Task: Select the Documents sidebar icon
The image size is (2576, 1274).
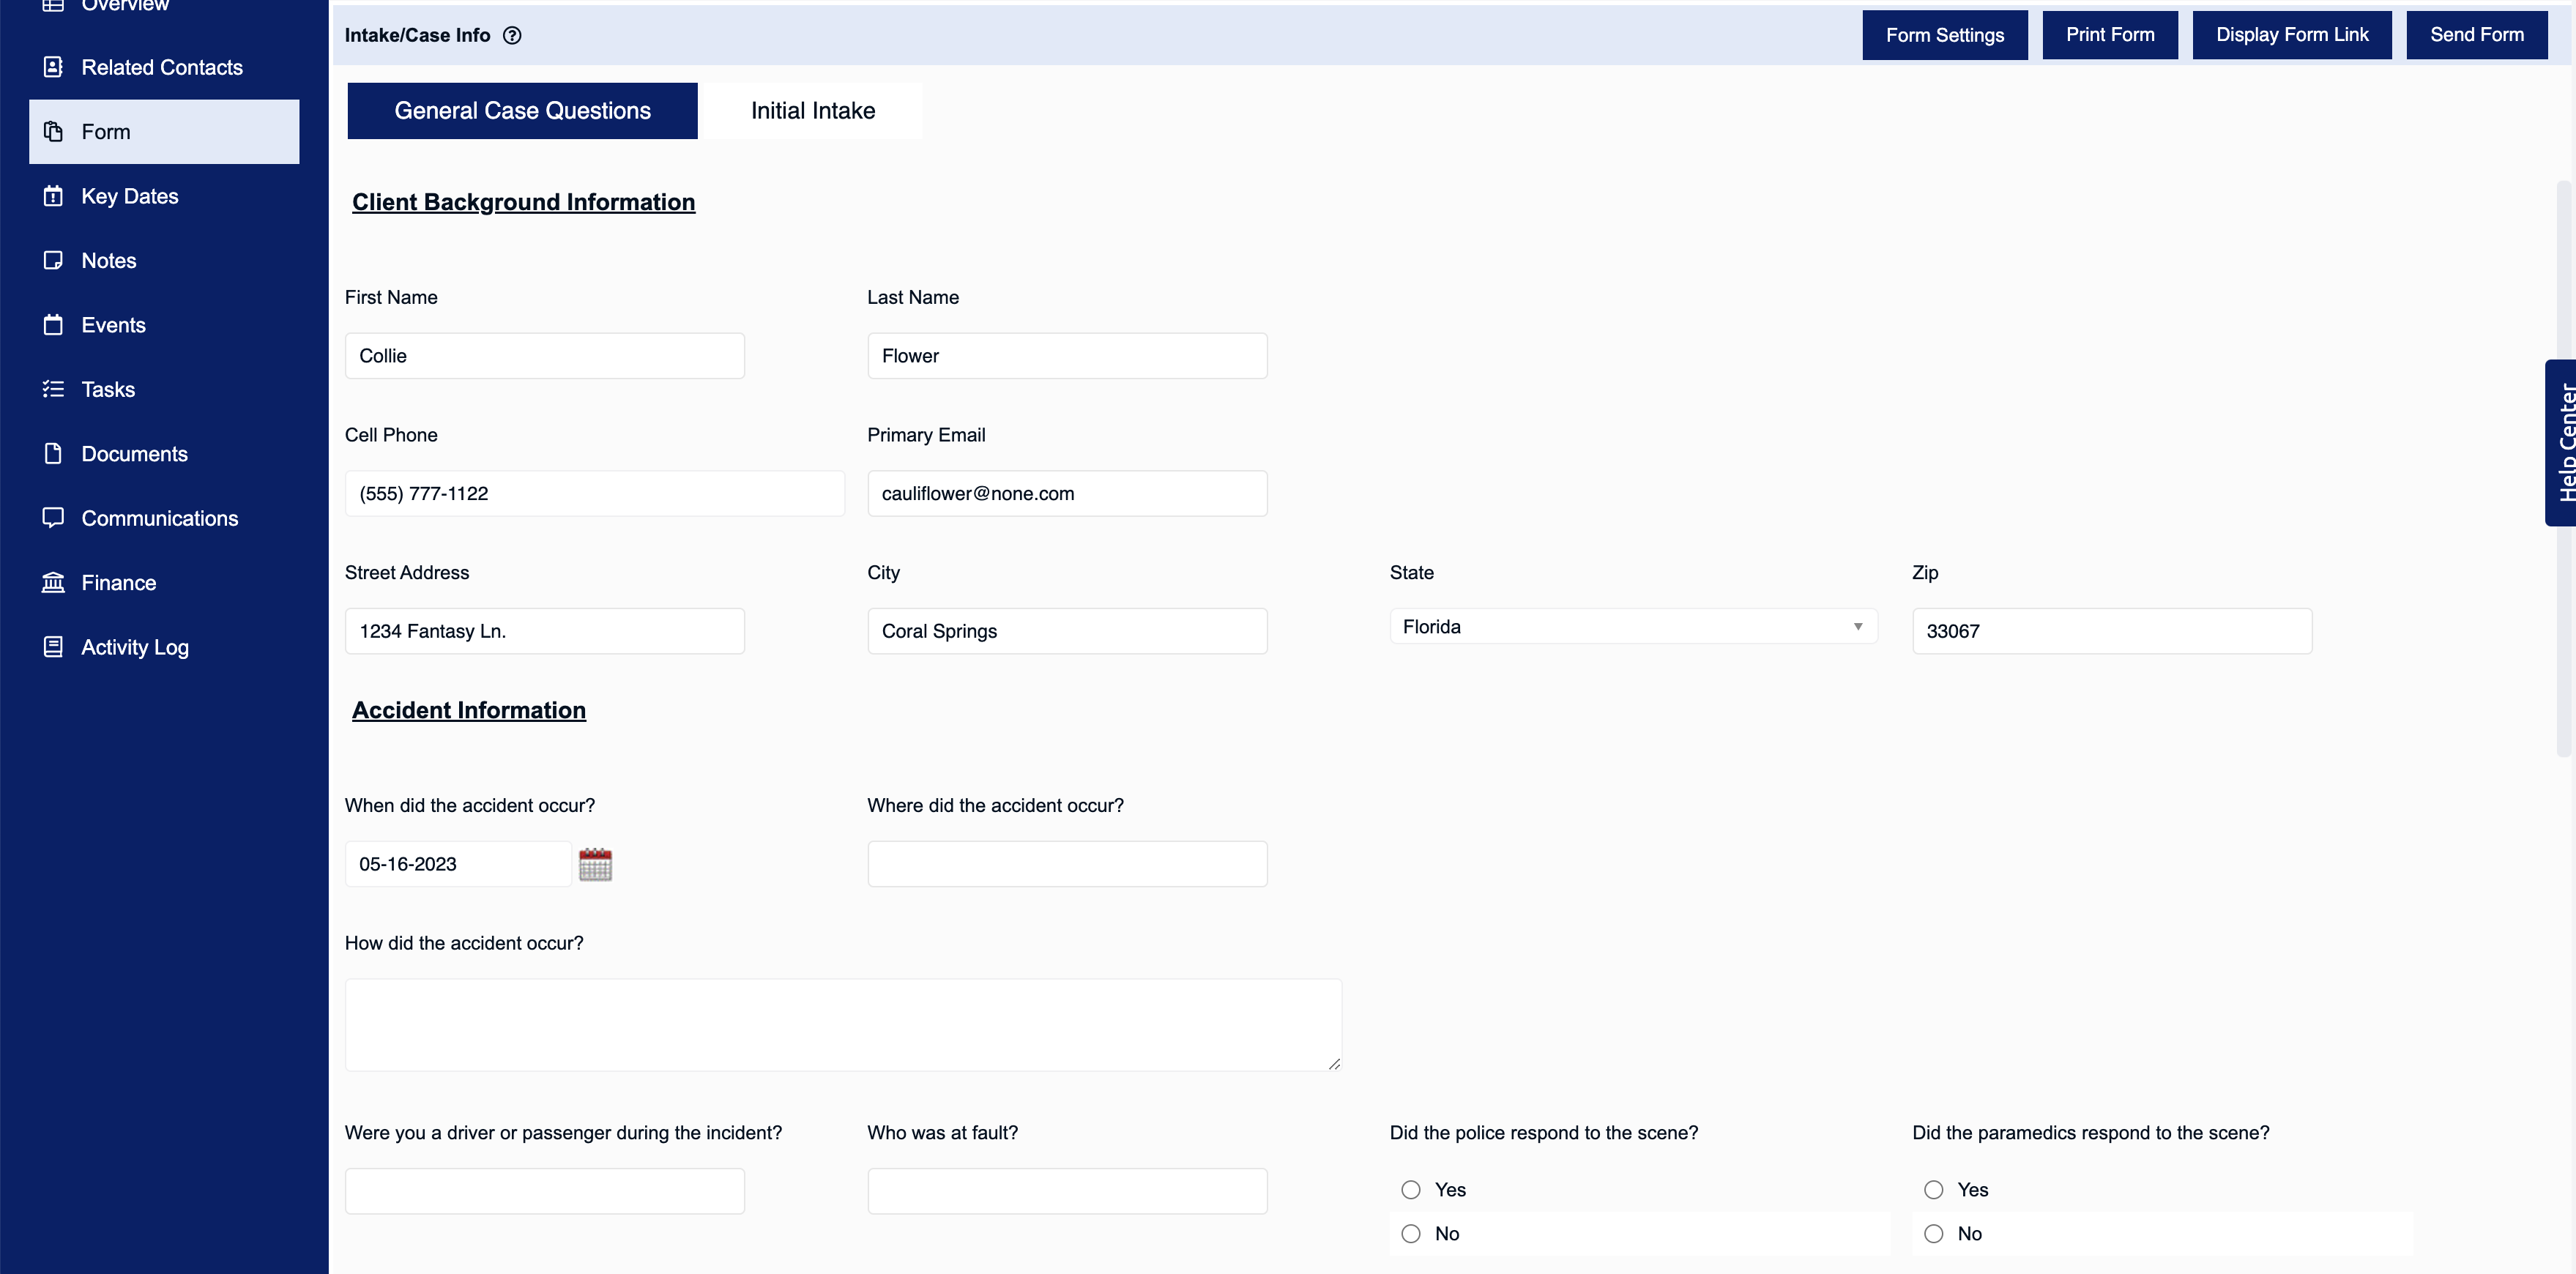Action: pyautogui.click(x=54, y=453)
